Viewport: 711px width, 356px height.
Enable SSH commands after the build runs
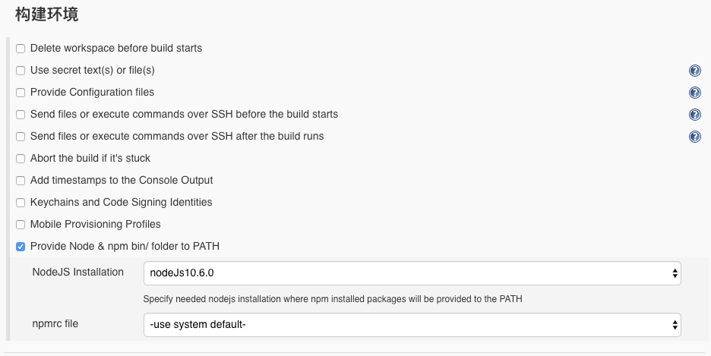pos(21,137)
